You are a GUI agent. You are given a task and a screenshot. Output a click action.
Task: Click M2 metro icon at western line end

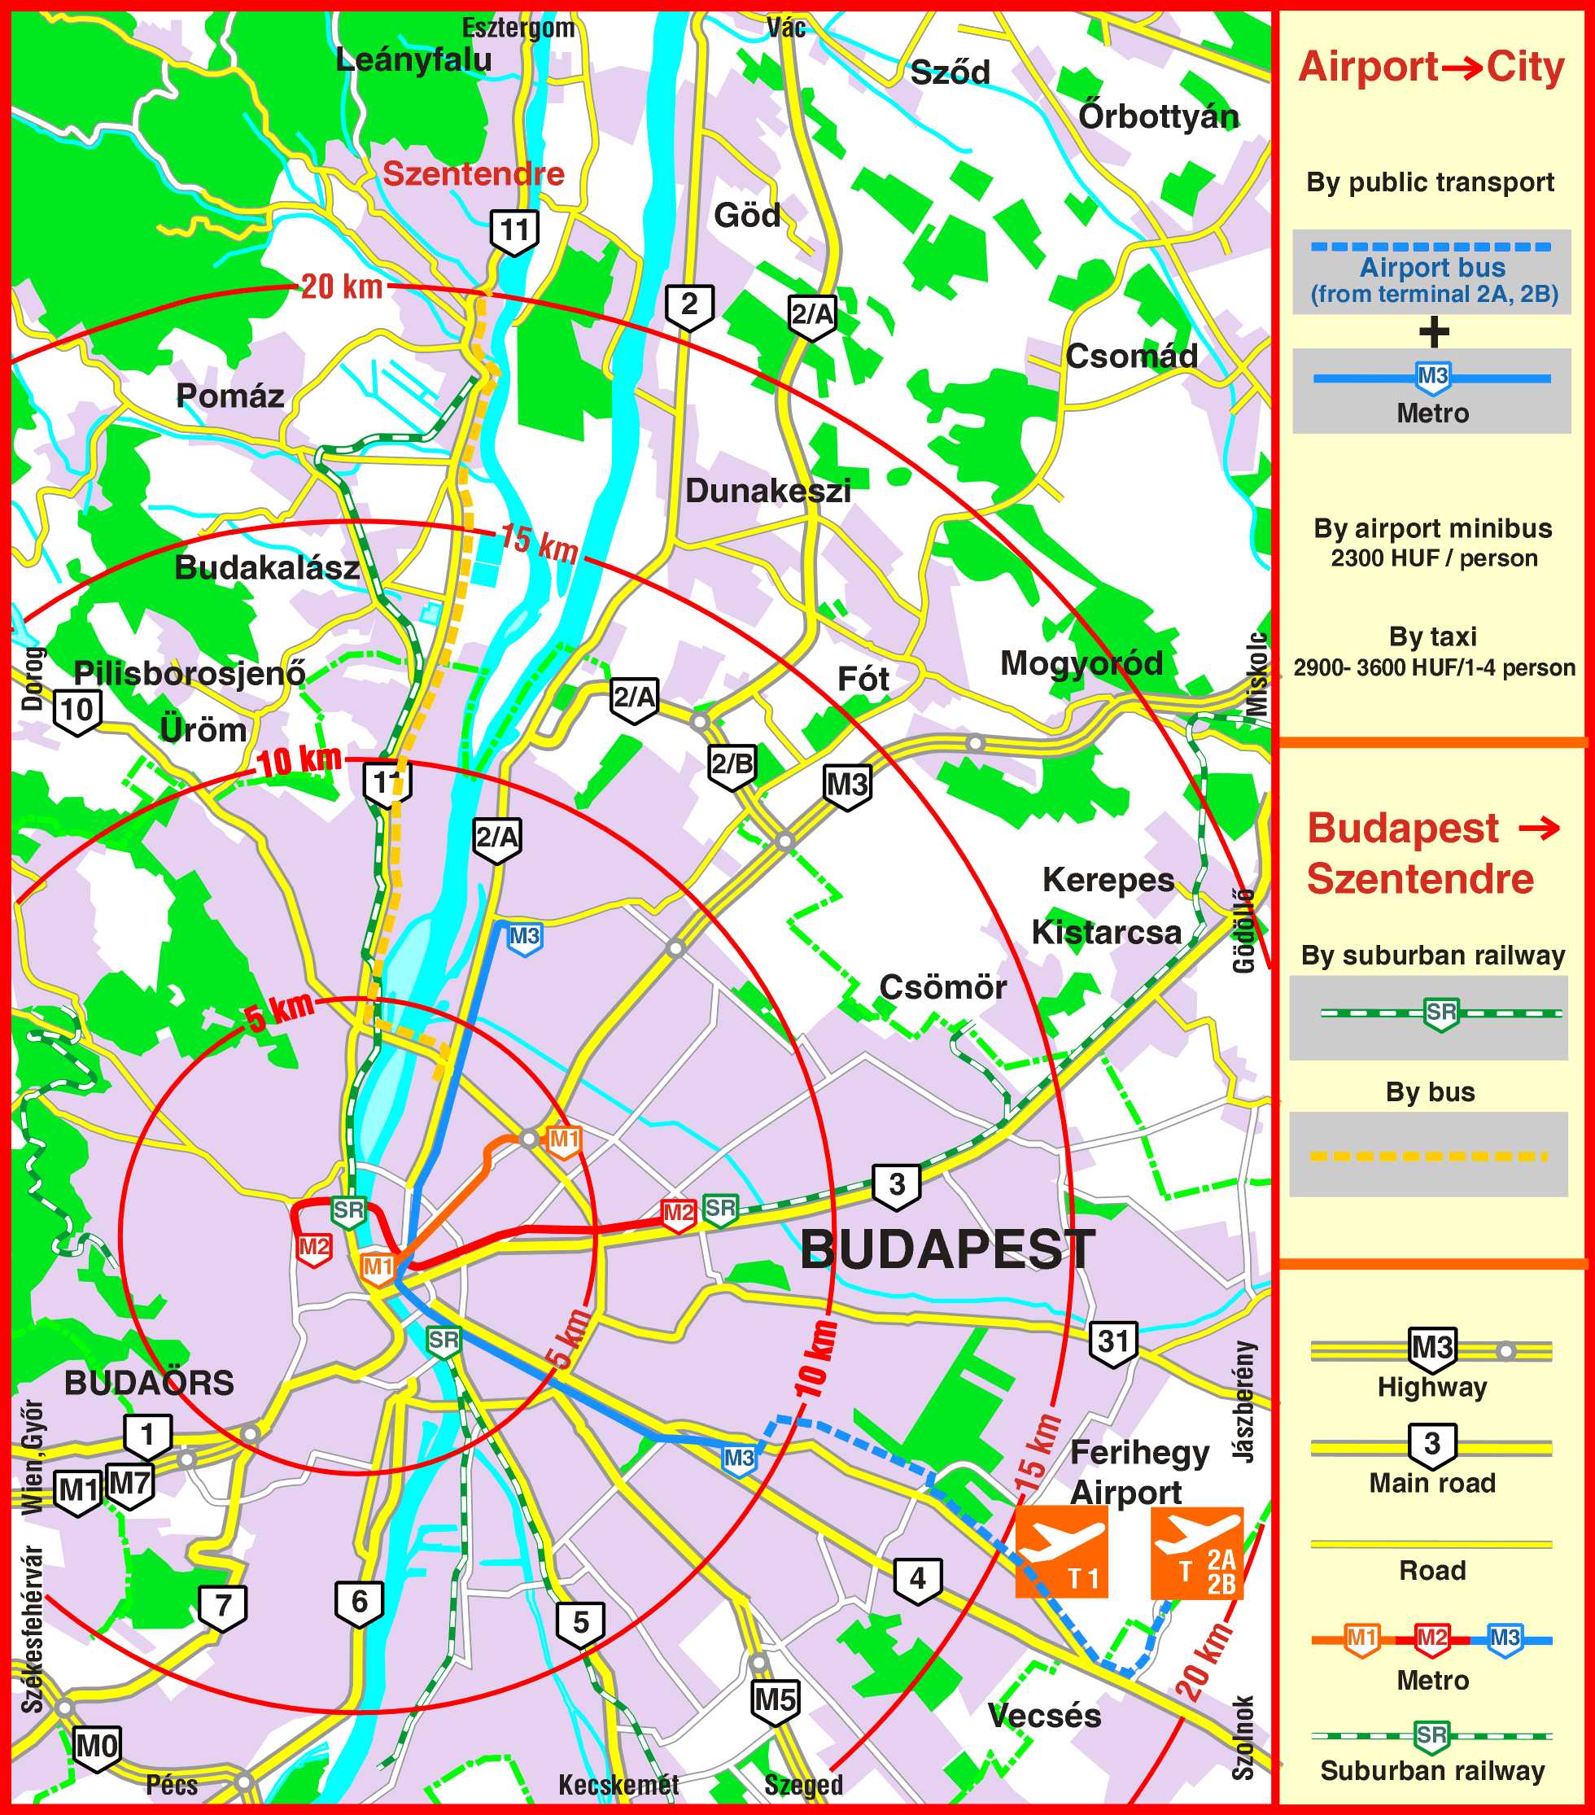tap(313, 1249)
